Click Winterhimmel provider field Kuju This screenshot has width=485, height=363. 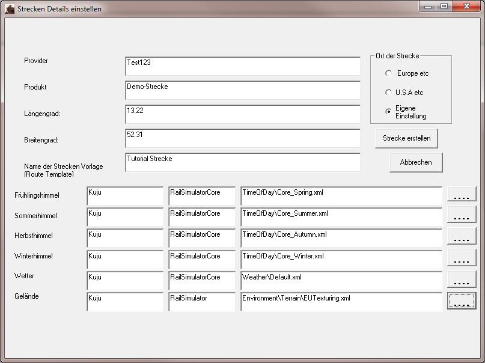click(125, 260)
